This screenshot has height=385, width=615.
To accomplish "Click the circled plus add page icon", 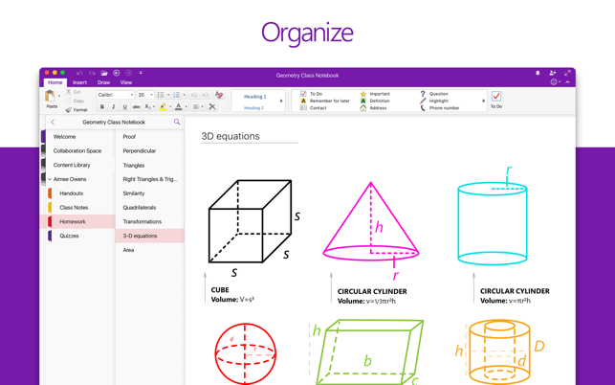I will pyautogui.click(x=117, y=73).
